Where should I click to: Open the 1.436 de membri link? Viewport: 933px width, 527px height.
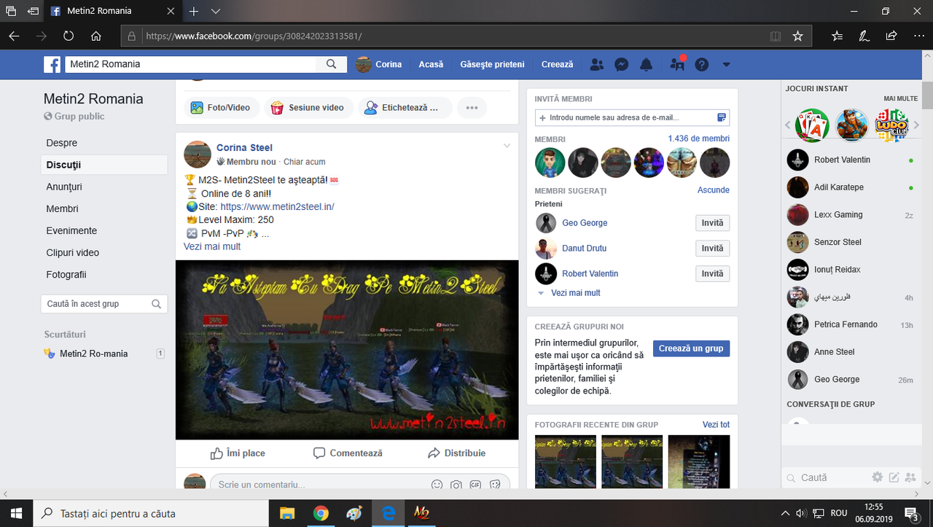[698, 138]
